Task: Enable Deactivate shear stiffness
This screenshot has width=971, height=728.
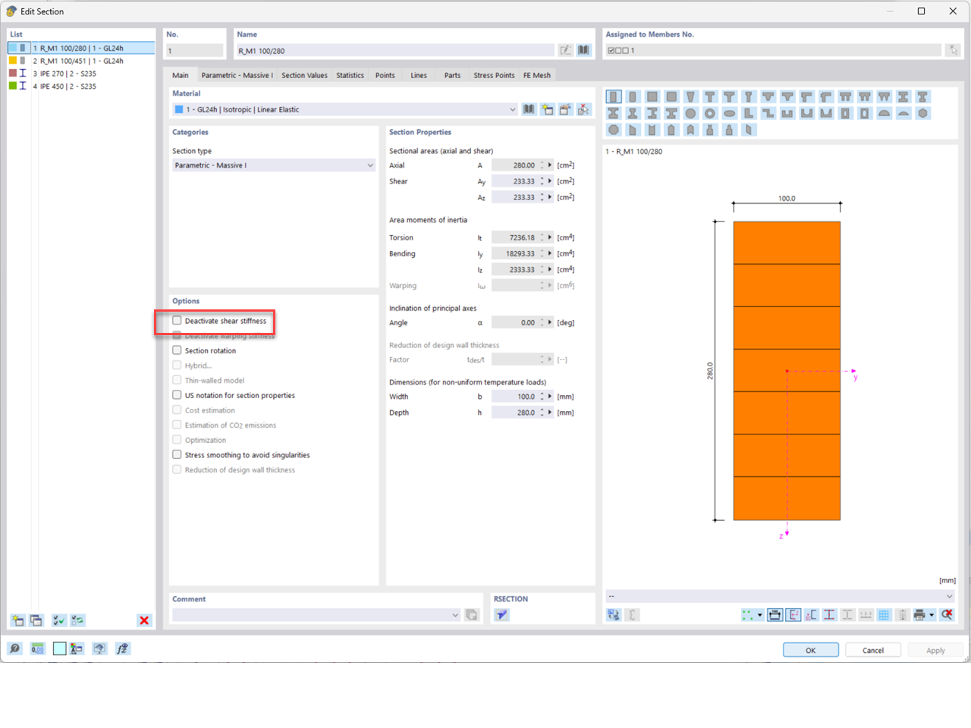Action: (176, 321)
